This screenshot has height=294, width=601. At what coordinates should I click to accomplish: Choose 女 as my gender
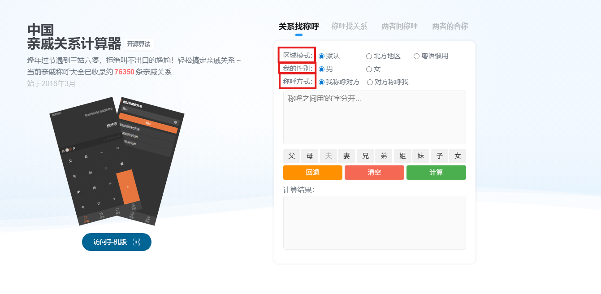pos(369,69)
